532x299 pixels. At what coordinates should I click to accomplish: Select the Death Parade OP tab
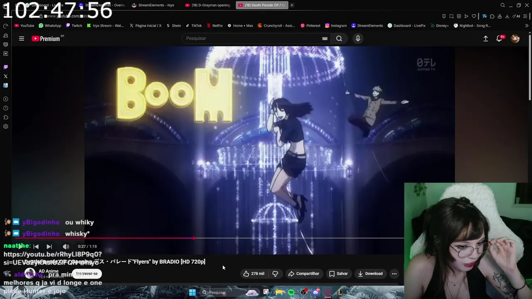[x=262, y=5]
